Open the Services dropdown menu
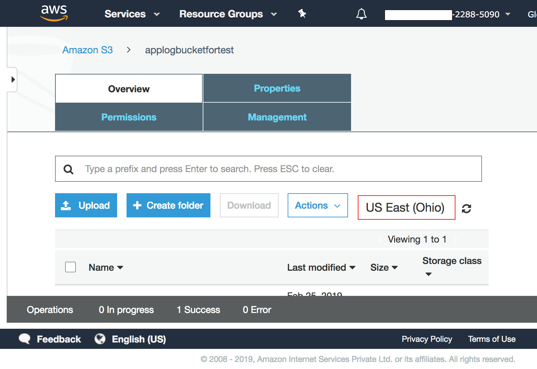This screenshot has height=369, width=537. point(132,14)
